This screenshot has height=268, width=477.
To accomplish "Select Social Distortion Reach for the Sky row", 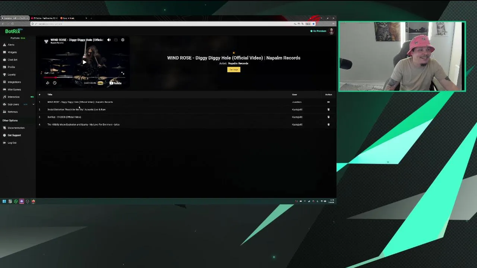I will 76,109.
